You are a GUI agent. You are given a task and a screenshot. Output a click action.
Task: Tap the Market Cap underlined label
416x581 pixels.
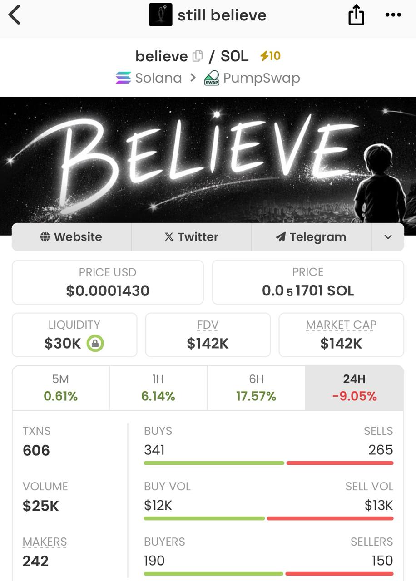(x=341, y=325)
